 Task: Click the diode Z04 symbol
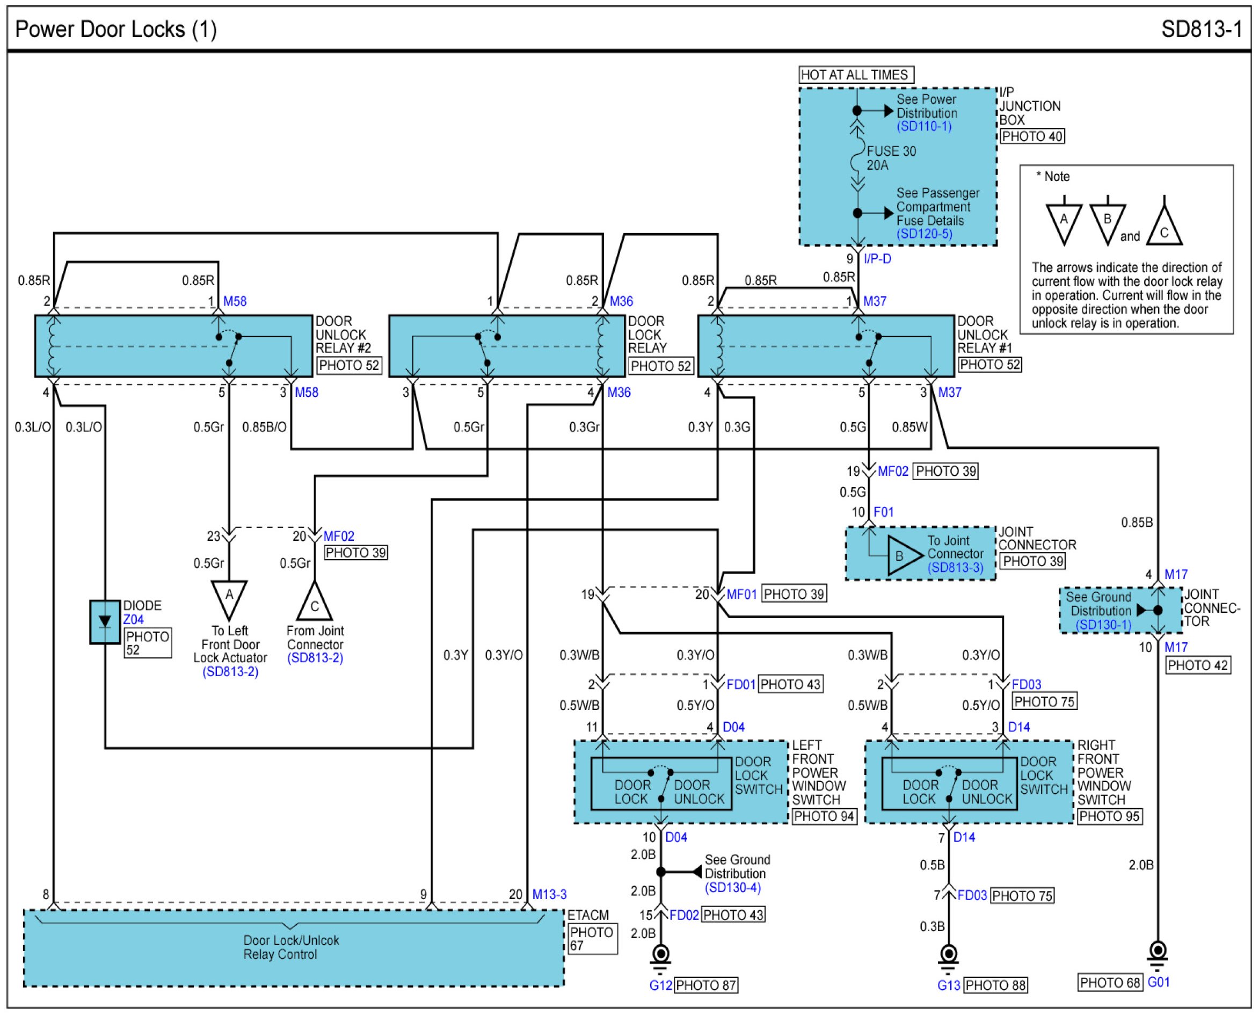tap(105, 622)
